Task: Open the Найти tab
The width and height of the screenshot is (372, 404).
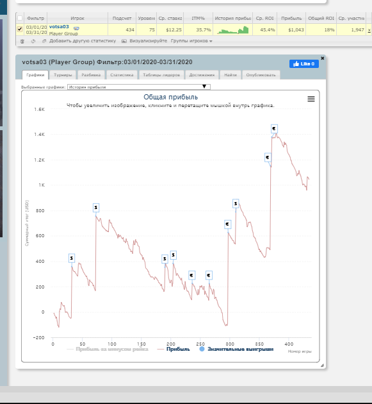Action: click(230, 75)
